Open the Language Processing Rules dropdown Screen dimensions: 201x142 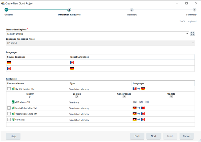193,43
